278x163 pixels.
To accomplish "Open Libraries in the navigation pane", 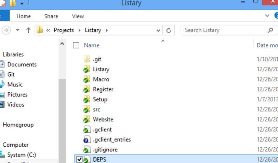I will (x=13, y=54).
